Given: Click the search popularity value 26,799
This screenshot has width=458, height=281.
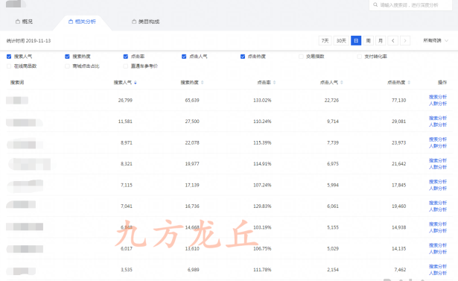Looking at the screenshot, I should click(x=125, y=101).
